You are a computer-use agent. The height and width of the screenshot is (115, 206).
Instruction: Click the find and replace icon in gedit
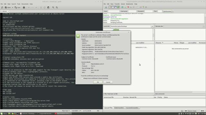pyautogui.click(x=57, y=8)
